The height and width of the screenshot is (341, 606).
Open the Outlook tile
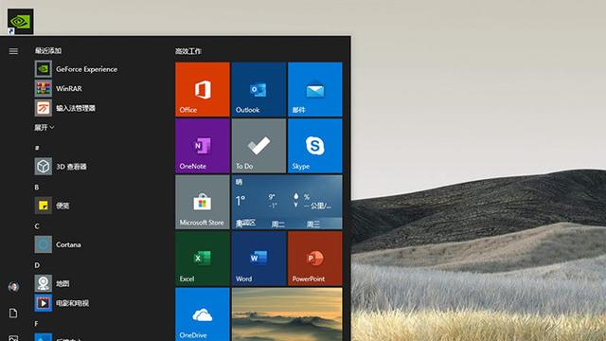258,89
